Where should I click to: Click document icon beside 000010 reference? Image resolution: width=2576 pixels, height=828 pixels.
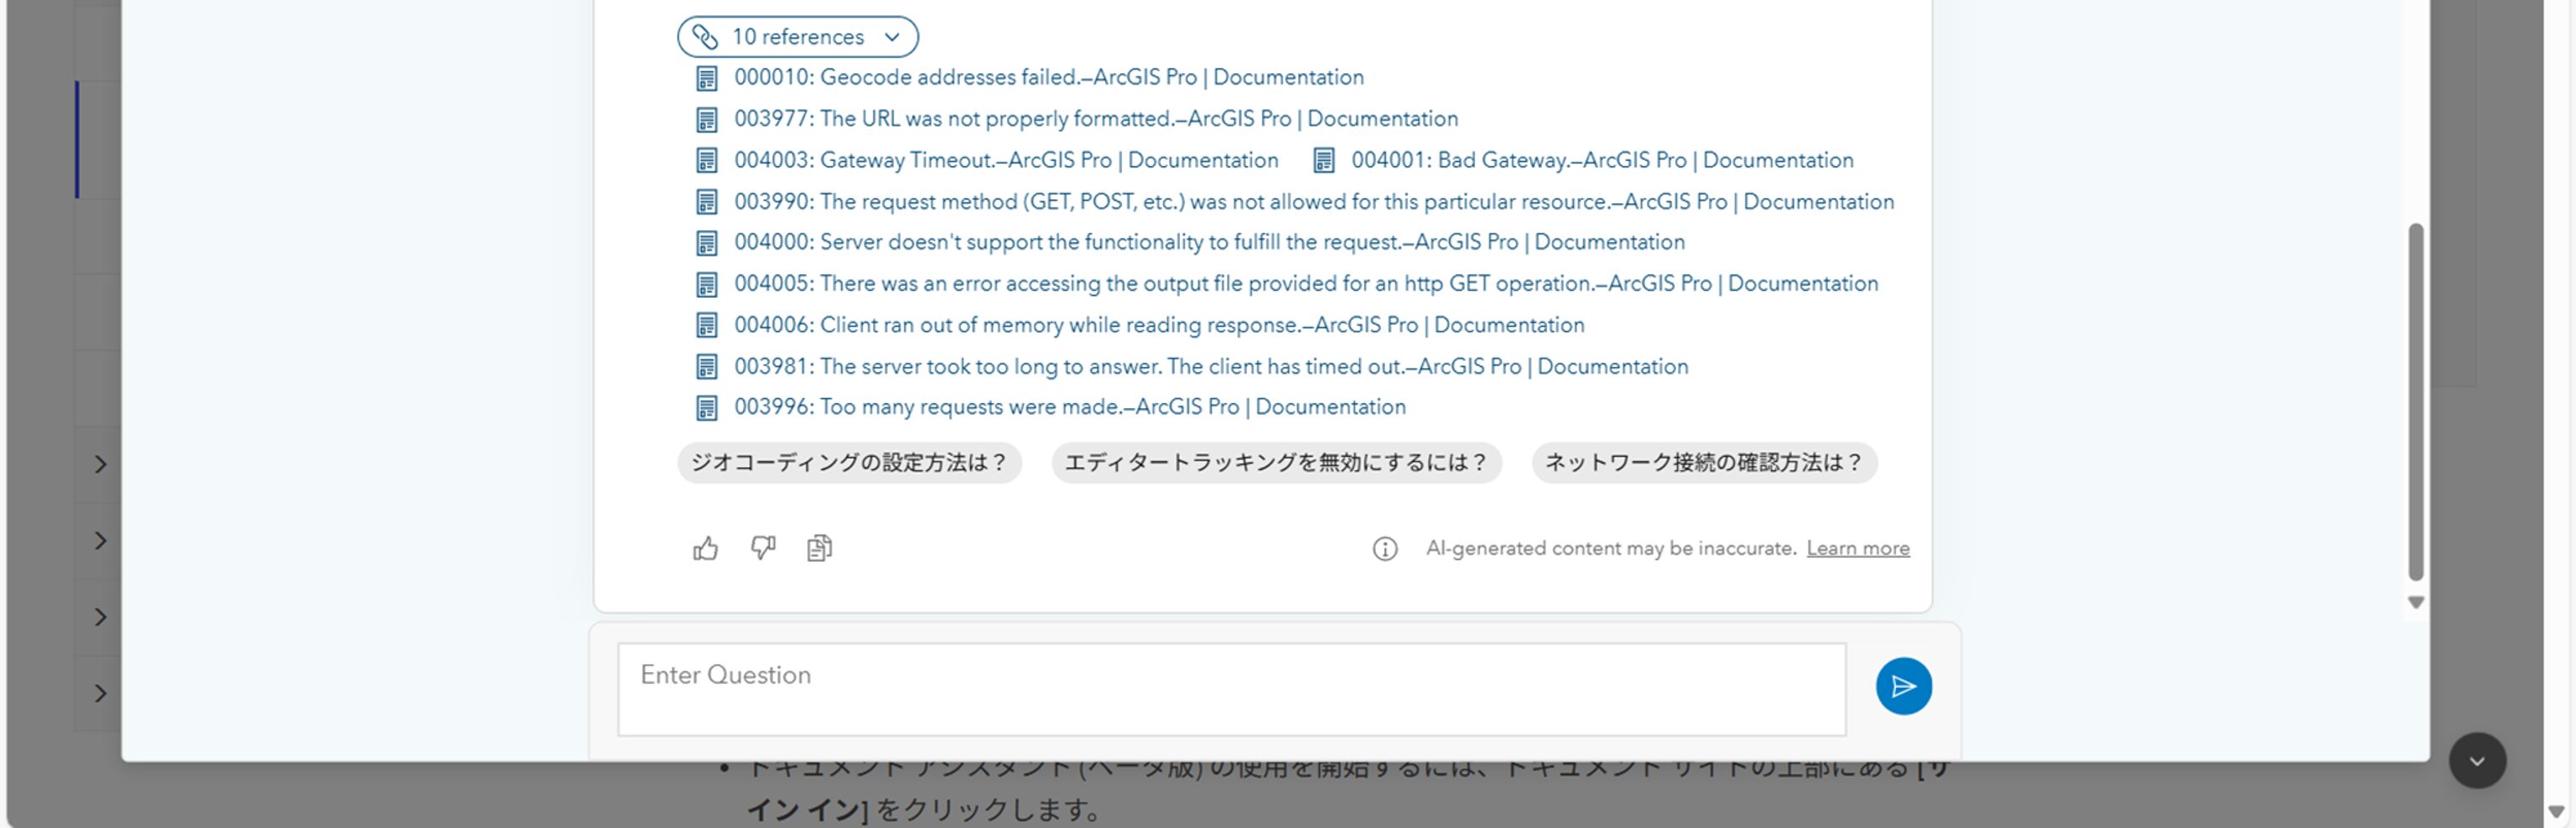[x=706, y=78]
